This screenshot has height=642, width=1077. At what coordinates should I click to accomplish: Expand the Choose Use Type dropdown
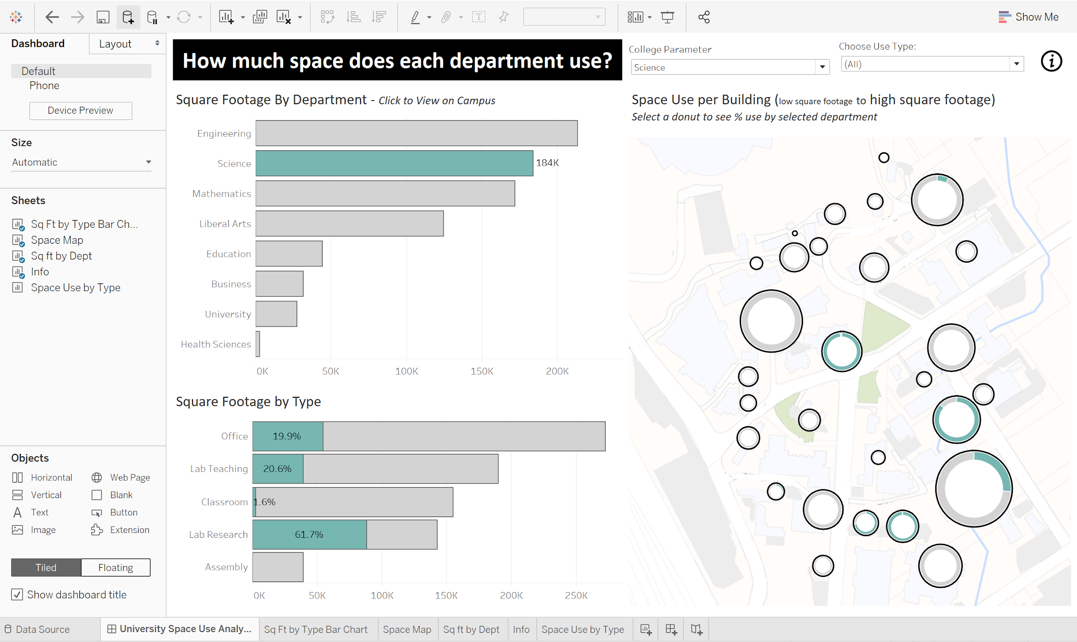pyautogui.click(x=932, y=64)
